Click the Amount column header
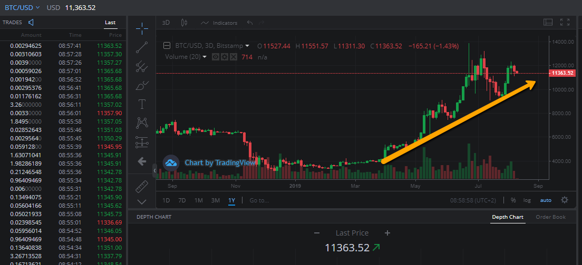582x265 pixels. point(31,35)
